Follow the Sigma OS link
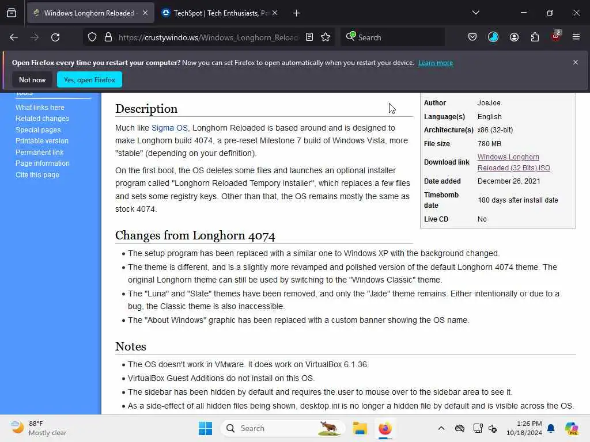590x442 pixels. (x=169, y=128)
